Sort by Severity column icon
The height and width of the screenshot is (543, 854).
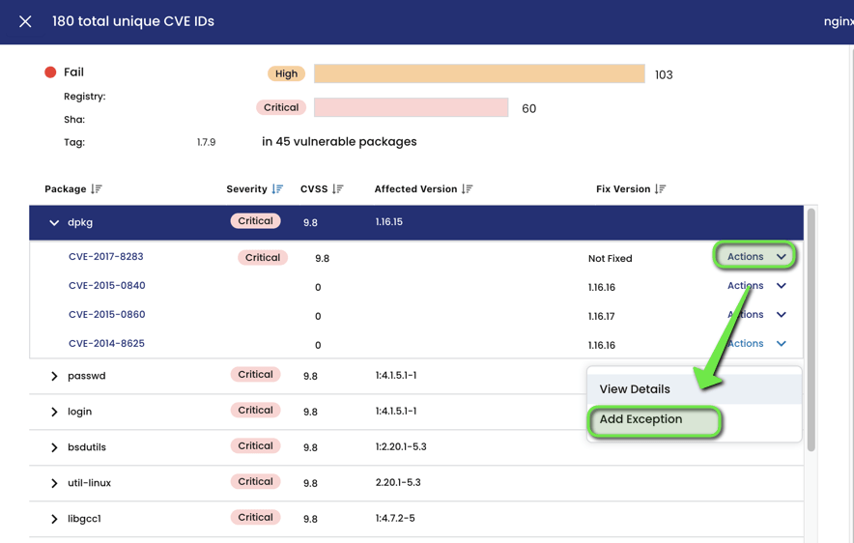tap(277, 189)
